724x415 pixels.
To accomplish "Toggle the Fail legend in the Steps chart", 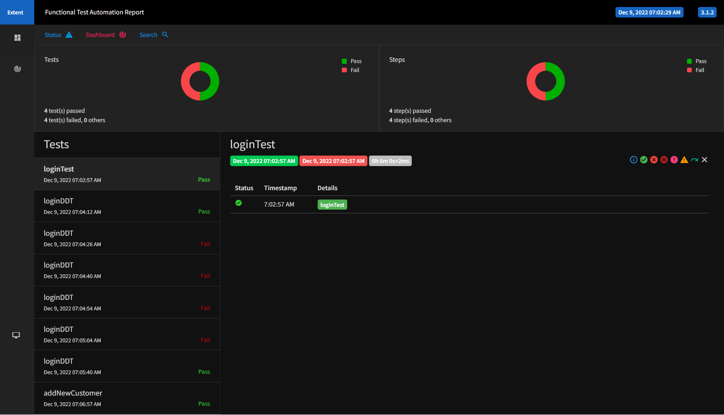I will click(696, 70).
